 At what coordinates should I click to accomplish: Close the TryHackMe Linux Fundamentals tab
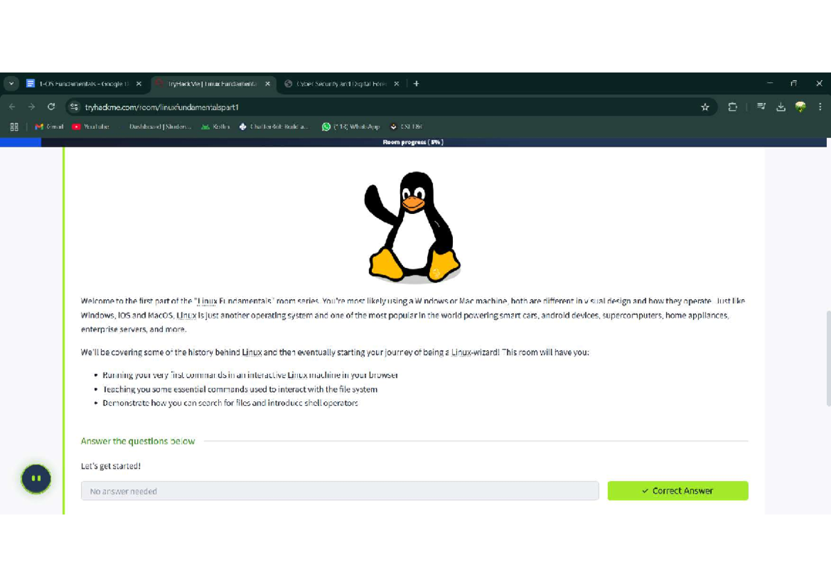[267, 84]
